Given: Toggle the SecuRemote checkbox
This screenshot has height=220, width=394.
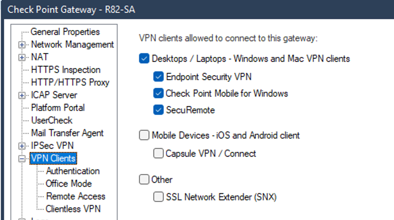Looking at the screenshot, I should (x=158, y=110).
